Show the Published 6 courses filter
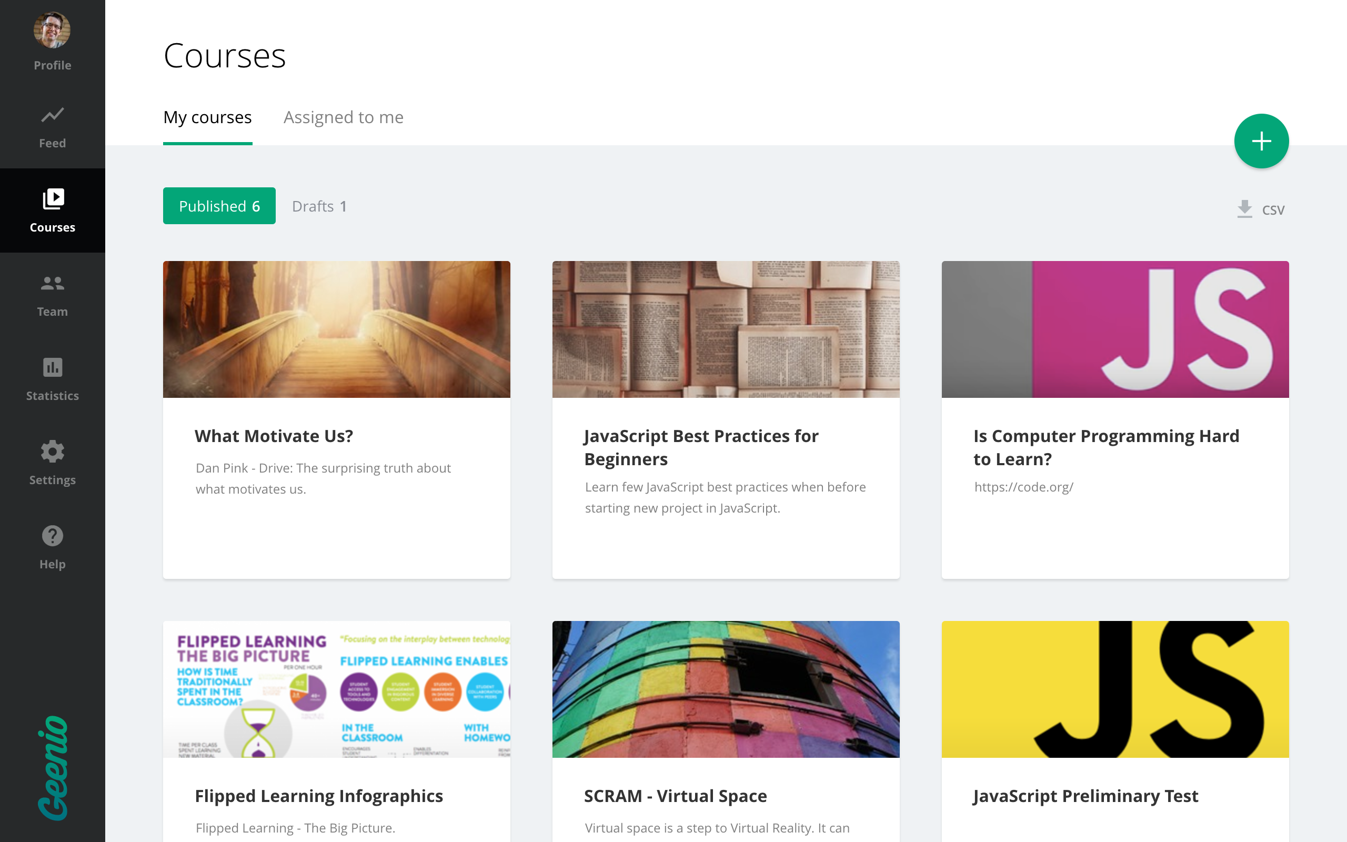 pyautogui.click(x=219, y=206)
